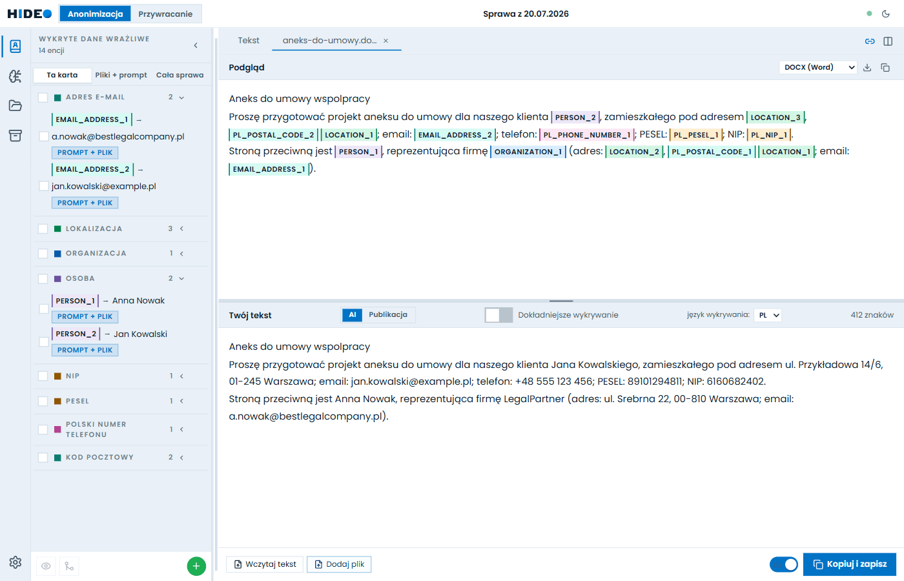Viewport: 904px width, 581px height.
Task: Check the ORGANIZACJA category checkbox
Action: [x=43, y=254]
